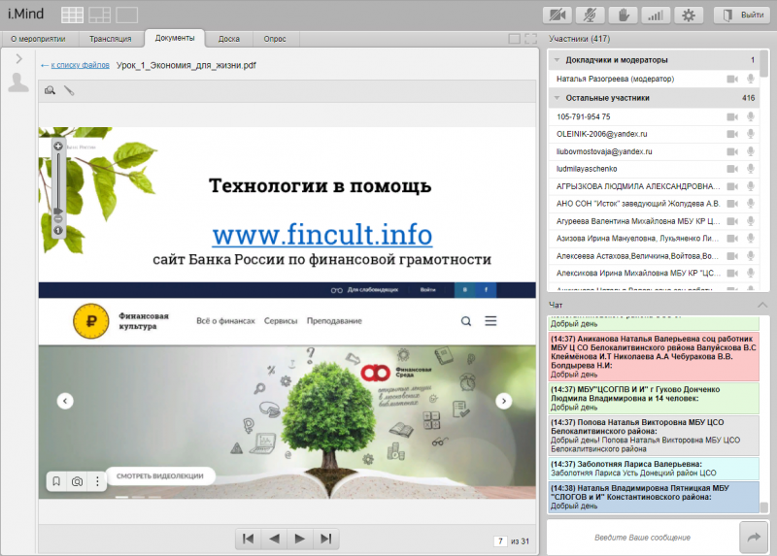
Task: Select participant АНО СОН "Исток" in list
Action: tap(654, 204)
